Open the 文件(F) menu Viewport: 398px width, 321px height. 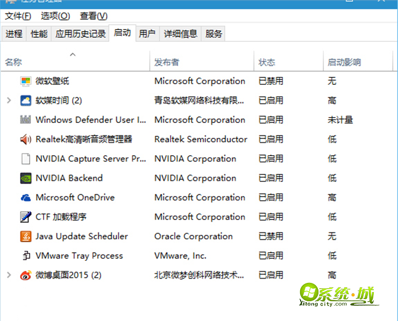pos(18,16)
